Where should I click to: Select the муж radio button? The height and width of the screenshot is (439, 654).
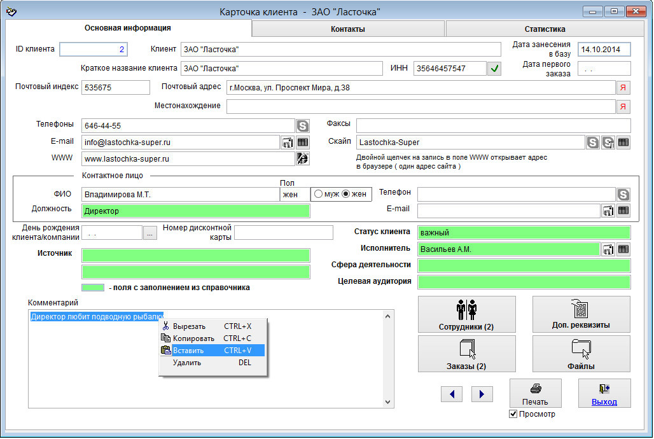tap(318, 194)
